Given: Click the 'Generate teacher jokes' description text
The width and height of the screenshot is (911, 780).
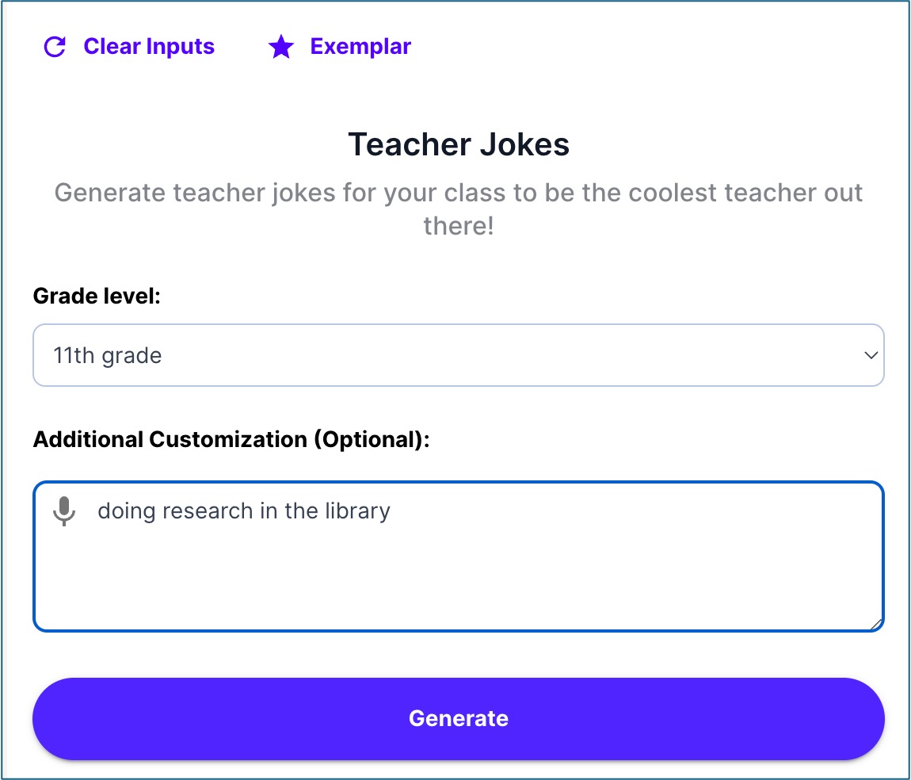Looking at the screenshot, I should click(459, 193).
